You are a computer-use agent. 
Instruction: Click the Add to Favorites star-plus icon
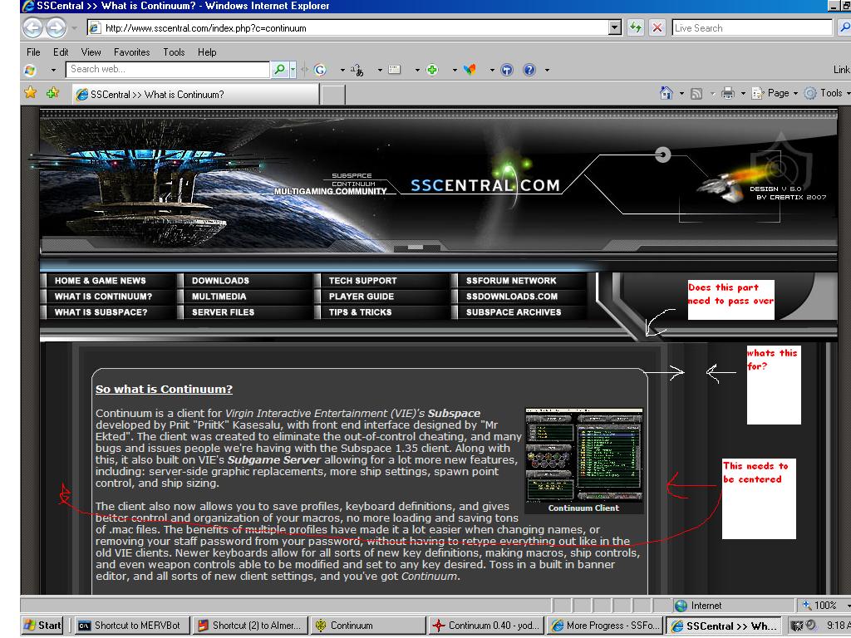(x=52, y=93)
